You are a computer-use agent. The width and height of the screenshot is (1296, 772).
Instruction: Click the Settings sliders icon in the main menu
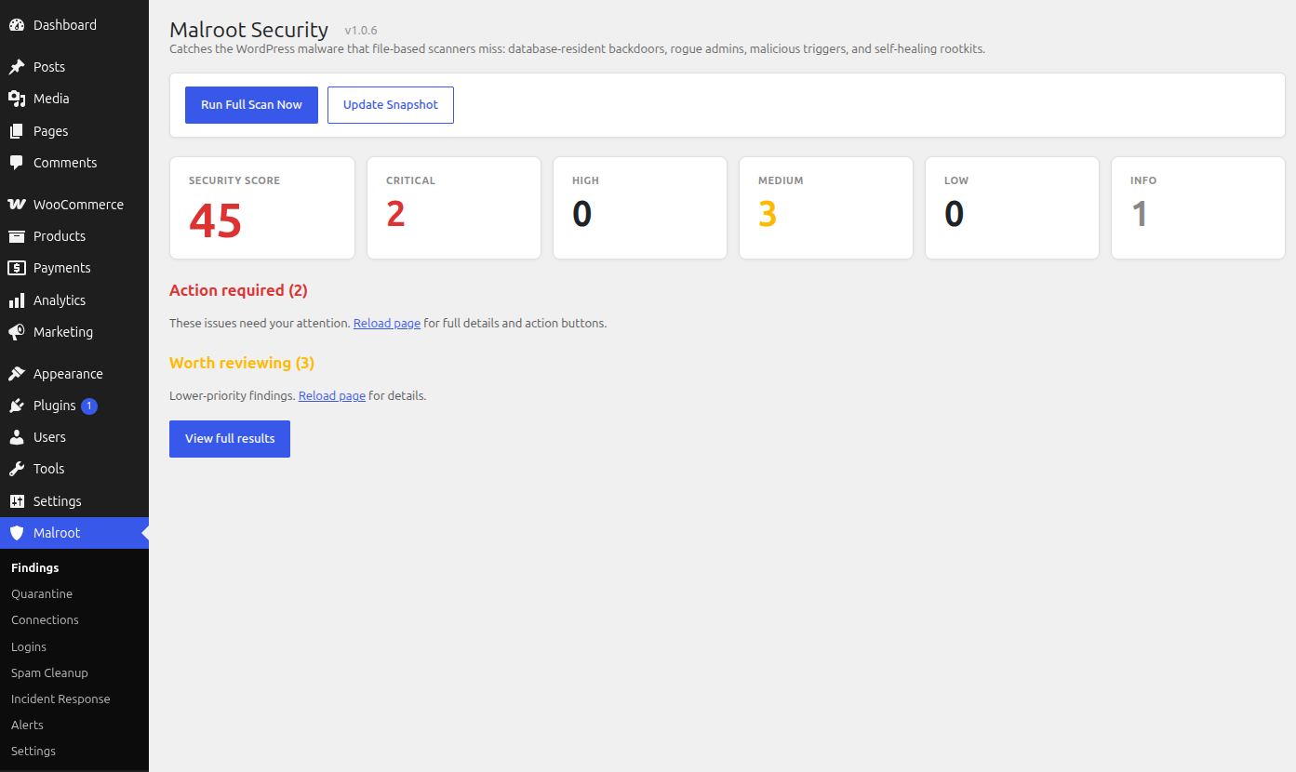click(x=17, y=501)
